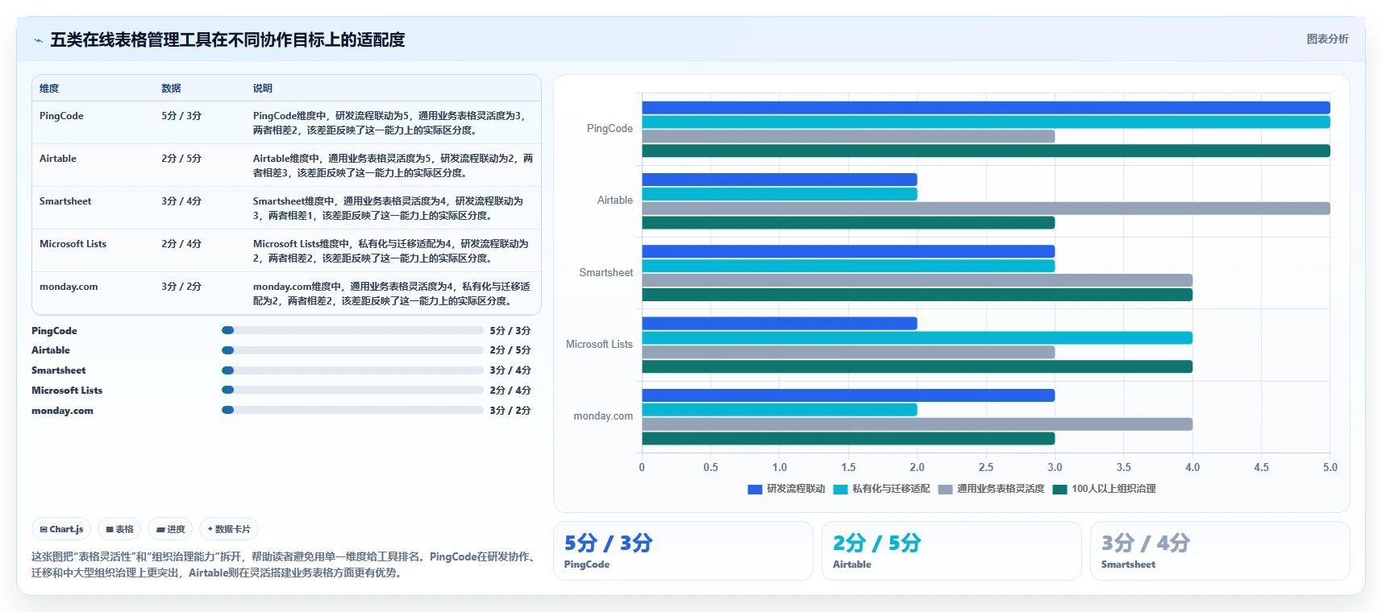Toggle the 私有化与迁移适配 legend swatch
The image size is (1382, 612).
tap(840, 489)
